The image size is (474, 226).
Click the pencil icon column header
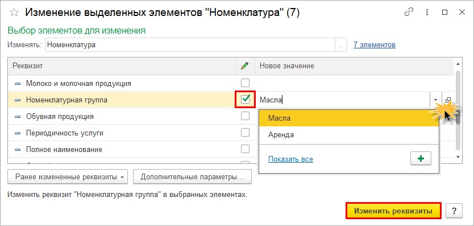(245, 65)
